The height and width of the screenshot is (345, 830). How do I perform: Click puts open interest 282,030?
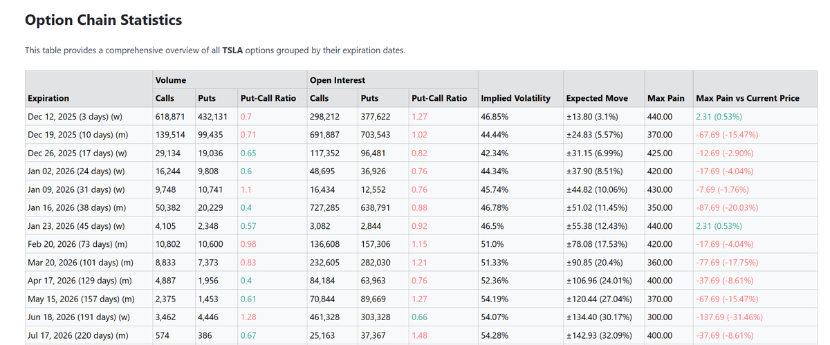click(x=376, y=262)
